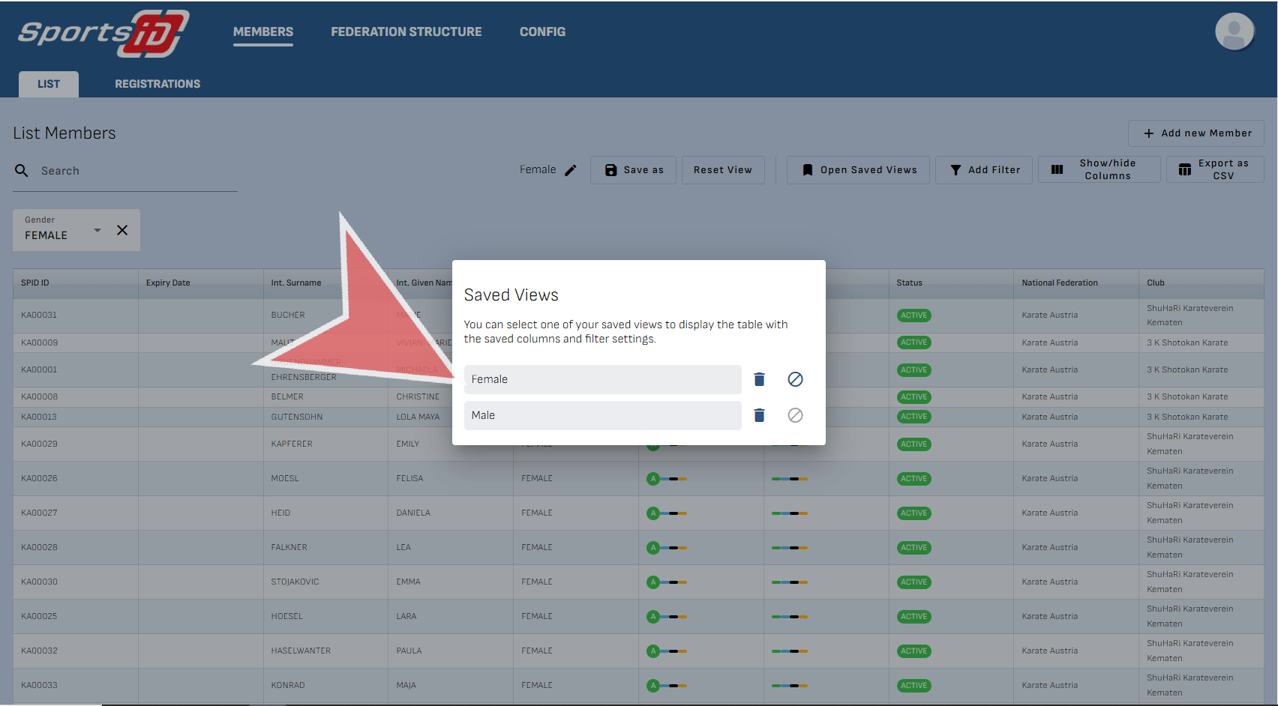Click the pencil icon to rename view
The width and height of the screenshot is (1278, 706).
tap(571, 170)
